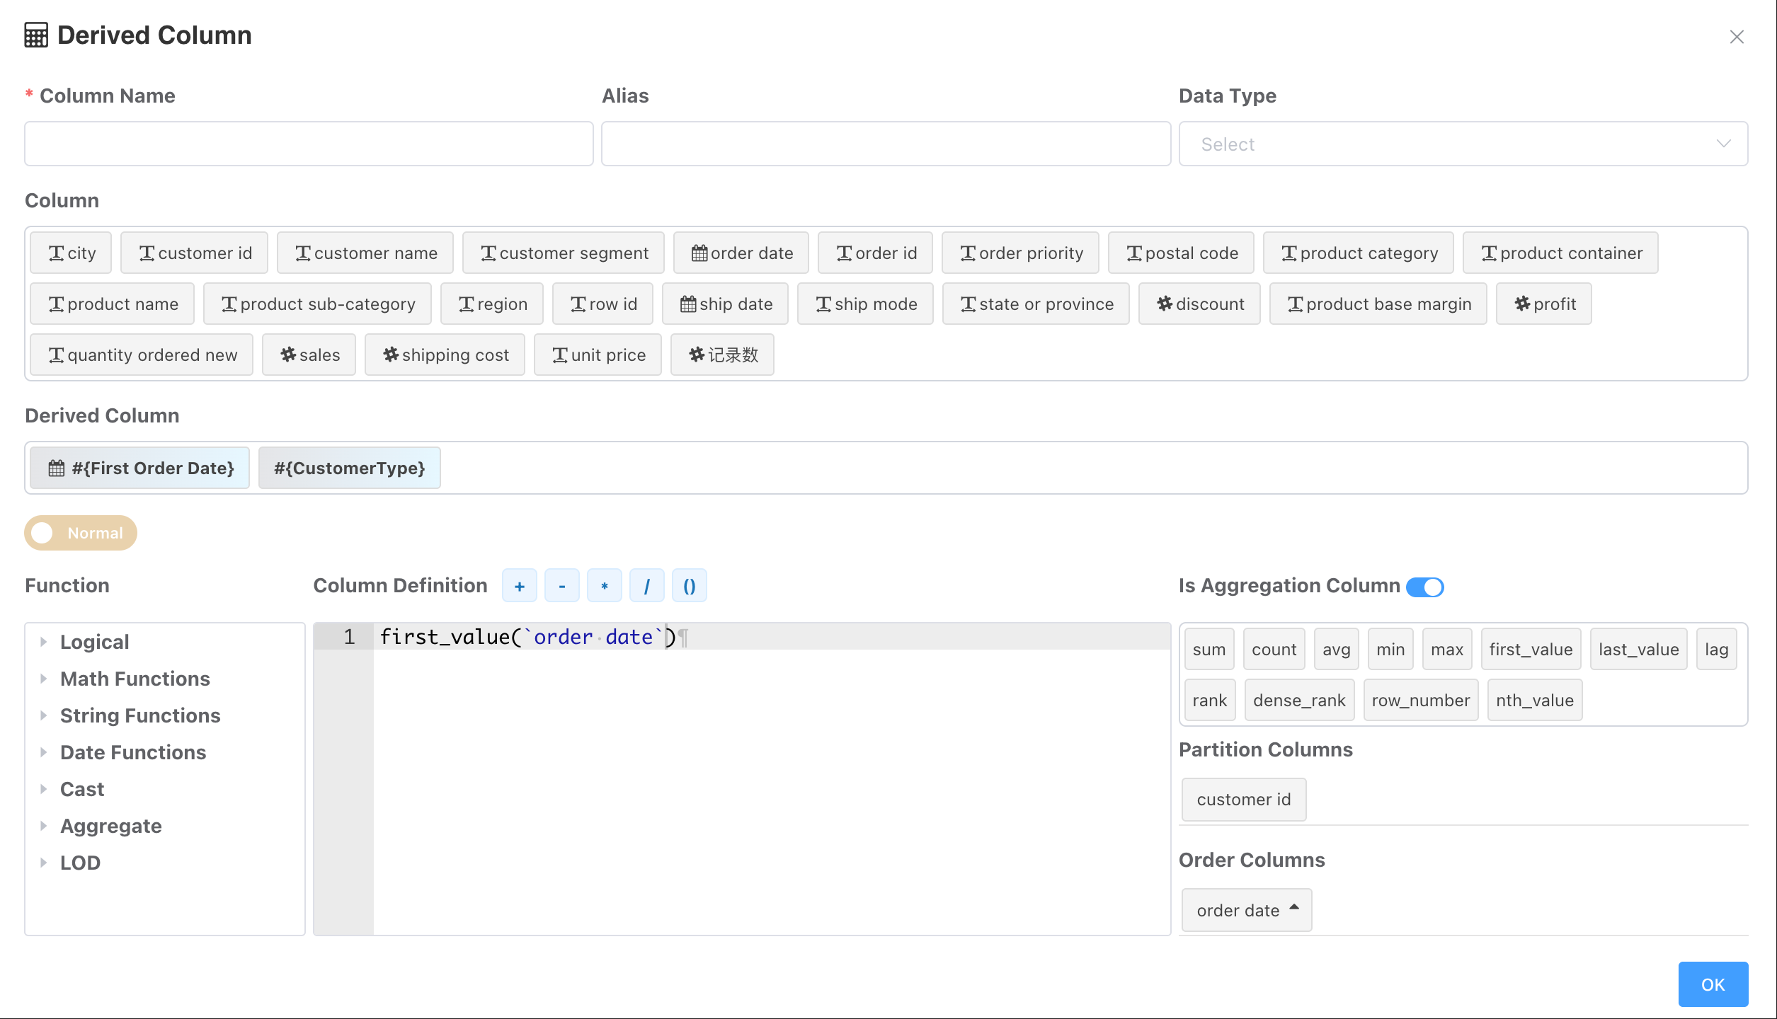The image size is (1777, 1019).
Task: Close the Derived Column dialog
Action: pyautogui.click(x=1737, y=37)
